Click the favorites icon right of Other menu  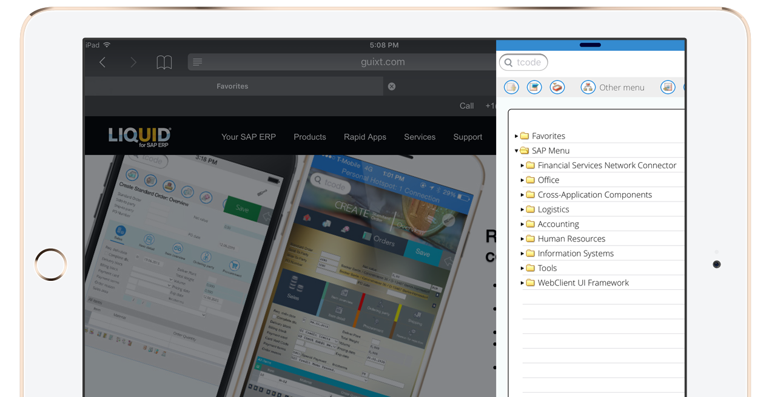pyautogui.click(x=668, y=87)
